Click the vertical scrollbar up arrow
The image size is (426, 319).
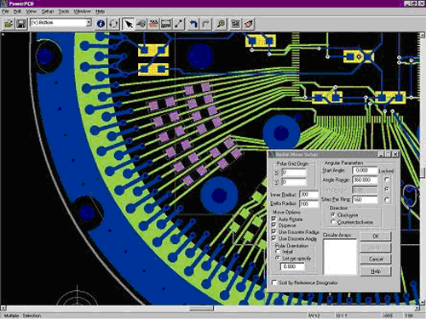click(x=423, y=35)
